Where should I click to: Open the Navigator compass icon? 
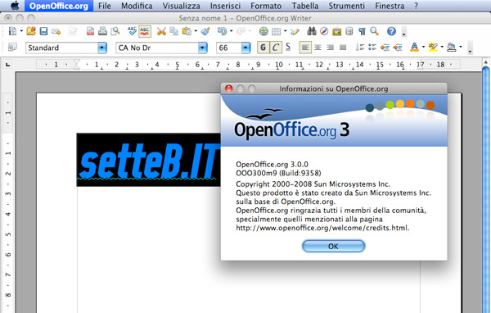[x=324, y=31]
